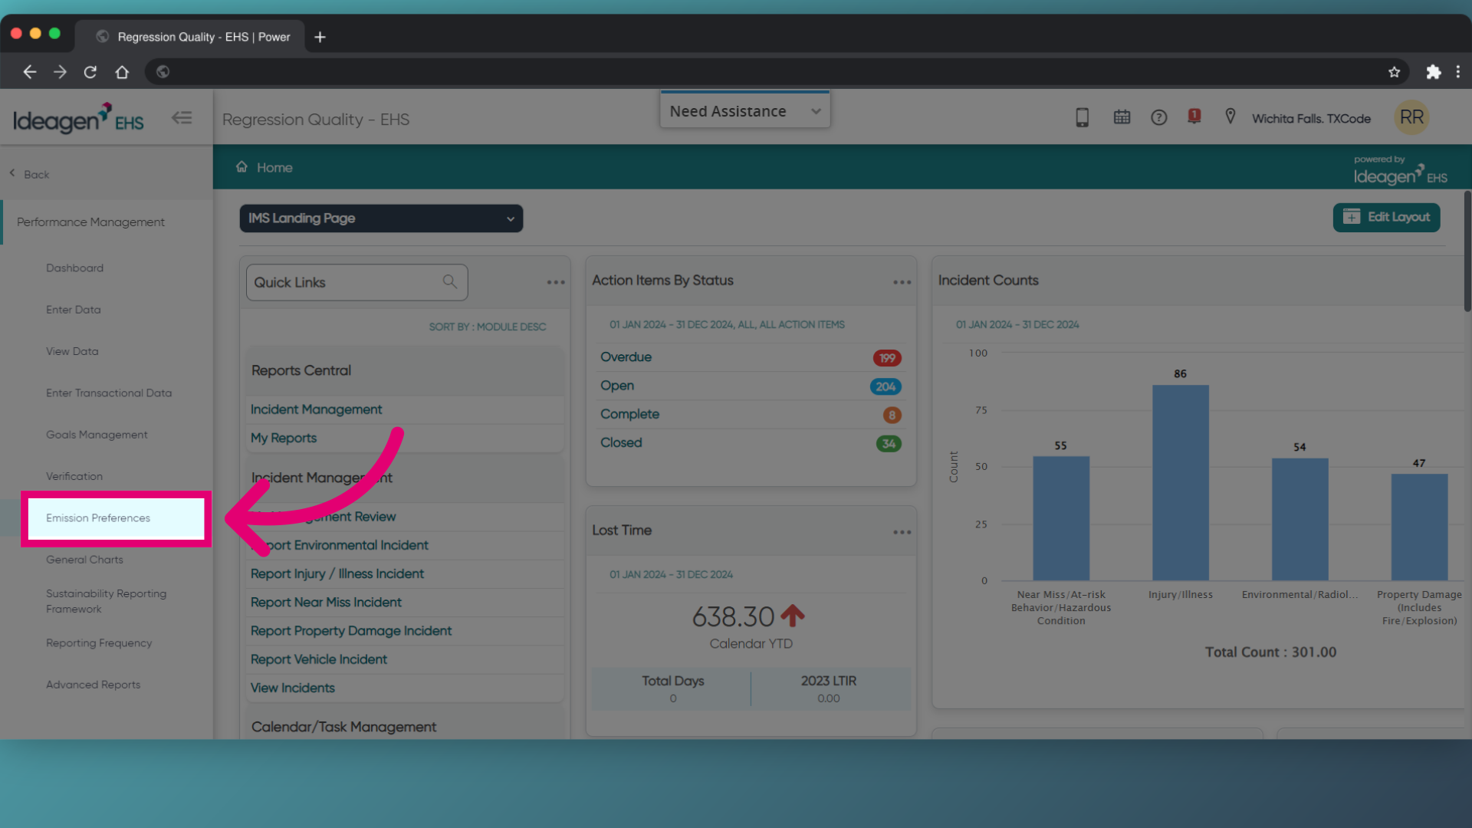Click the browser home icon
Viewport: 1472px width, 828px height.
122,71
